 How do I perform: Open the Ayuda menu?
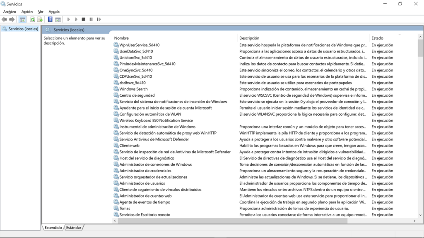[54, 12]
